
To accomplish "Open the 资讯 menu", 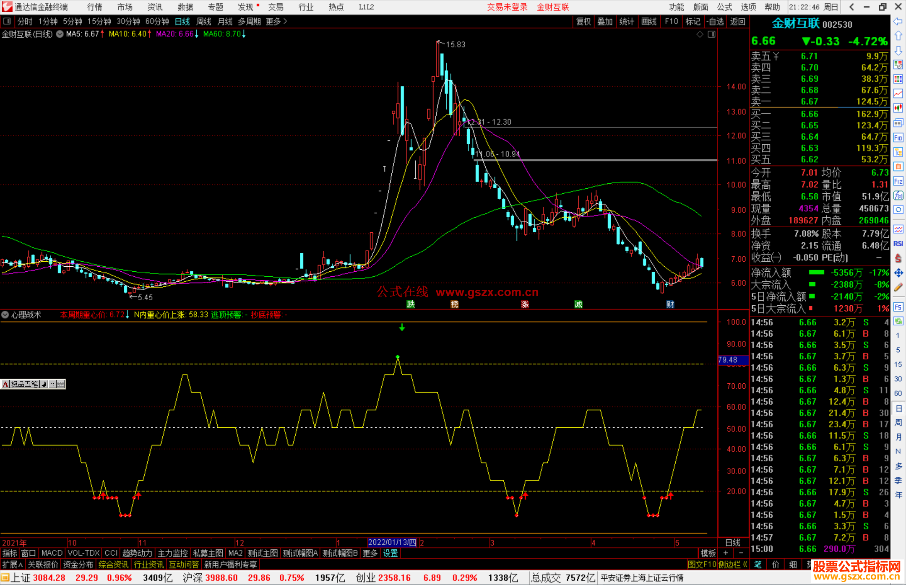I will (155, 7).
